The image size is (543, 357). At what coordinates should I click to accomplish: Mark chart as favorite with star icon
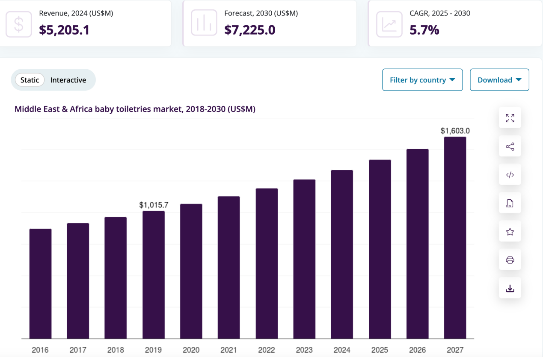(x=510, y=232)
